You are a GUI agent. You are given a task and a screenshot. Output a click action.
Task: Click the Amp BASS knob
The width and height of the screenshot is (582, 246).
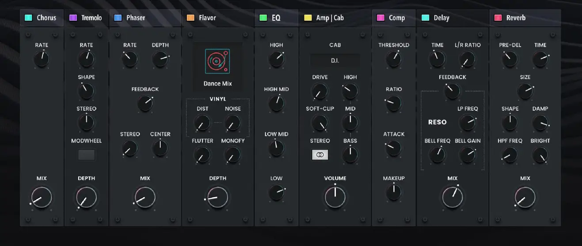(350, 155)
